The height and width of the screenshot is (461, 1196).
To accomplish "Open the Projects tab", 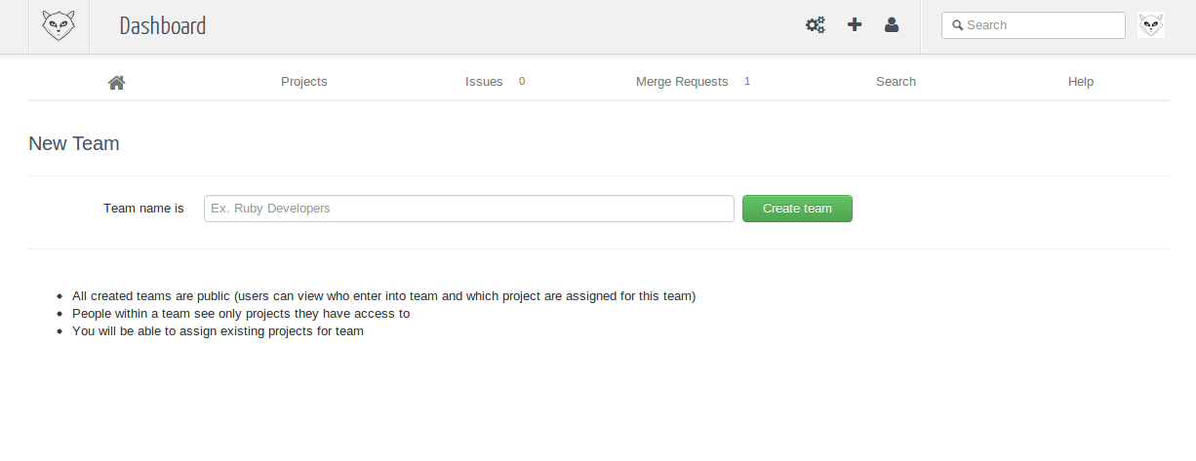I will 303,82.
